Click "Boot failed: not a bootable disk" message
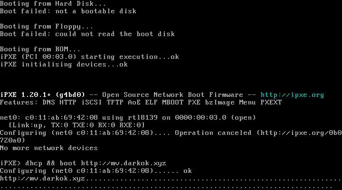The height and width of the screenshot is (190, 342). coord(68,11)
